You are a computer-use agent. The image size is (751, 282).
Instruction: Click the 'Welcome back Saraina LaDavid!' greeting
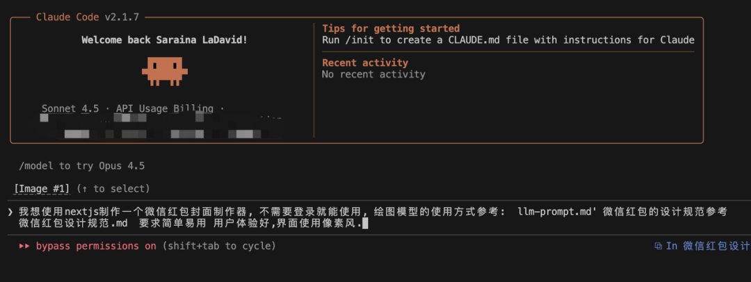coord(164,40)
